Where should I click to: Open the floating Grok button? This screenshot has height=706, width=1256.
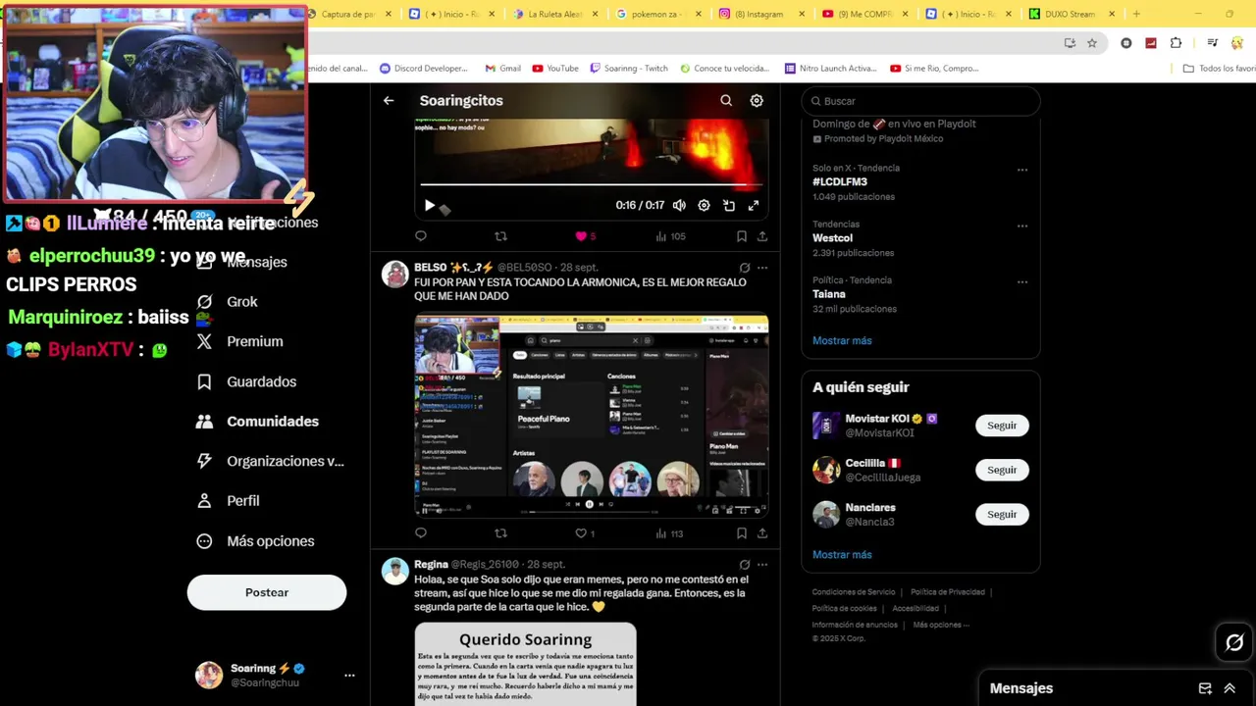1234,643
